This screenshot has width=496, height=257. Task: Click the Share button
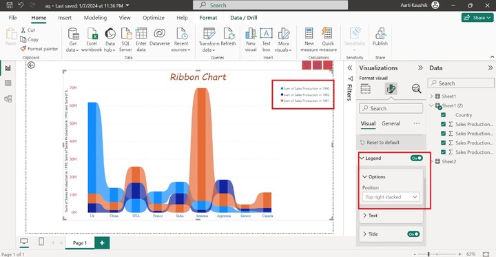point(477,18)
